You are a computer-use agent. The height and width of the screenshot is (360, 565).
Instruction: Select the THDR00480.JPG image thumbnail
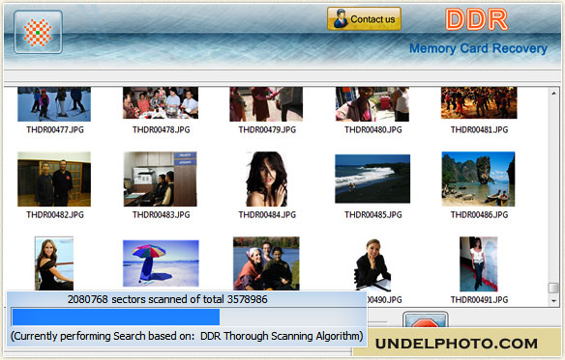(x=372, y=104)
